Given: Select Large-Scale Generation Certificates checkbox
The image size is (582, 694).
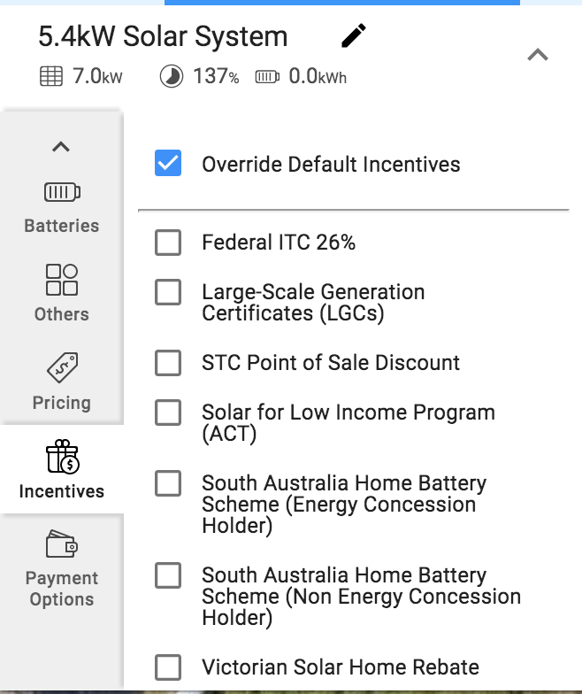Looking at the screenshot, I should (x=168, y=292).
